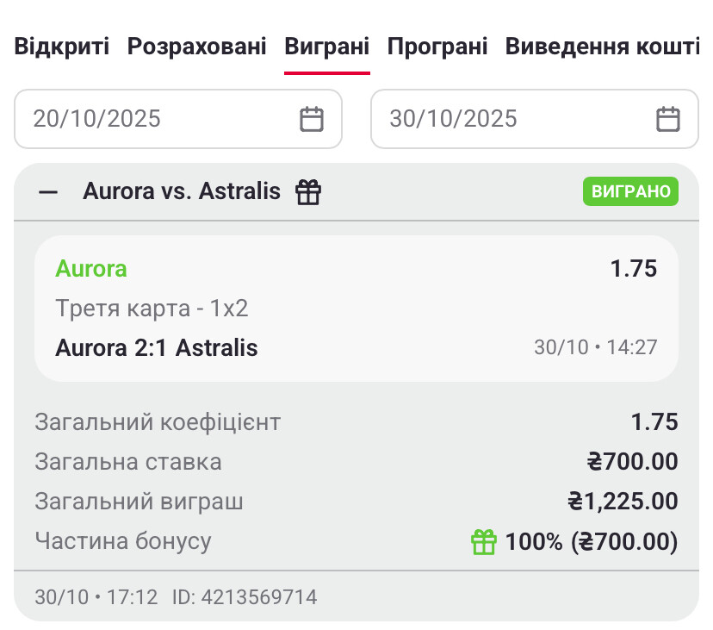
Task: Switch to the Відкриті tab
Action: click(62, 47)
